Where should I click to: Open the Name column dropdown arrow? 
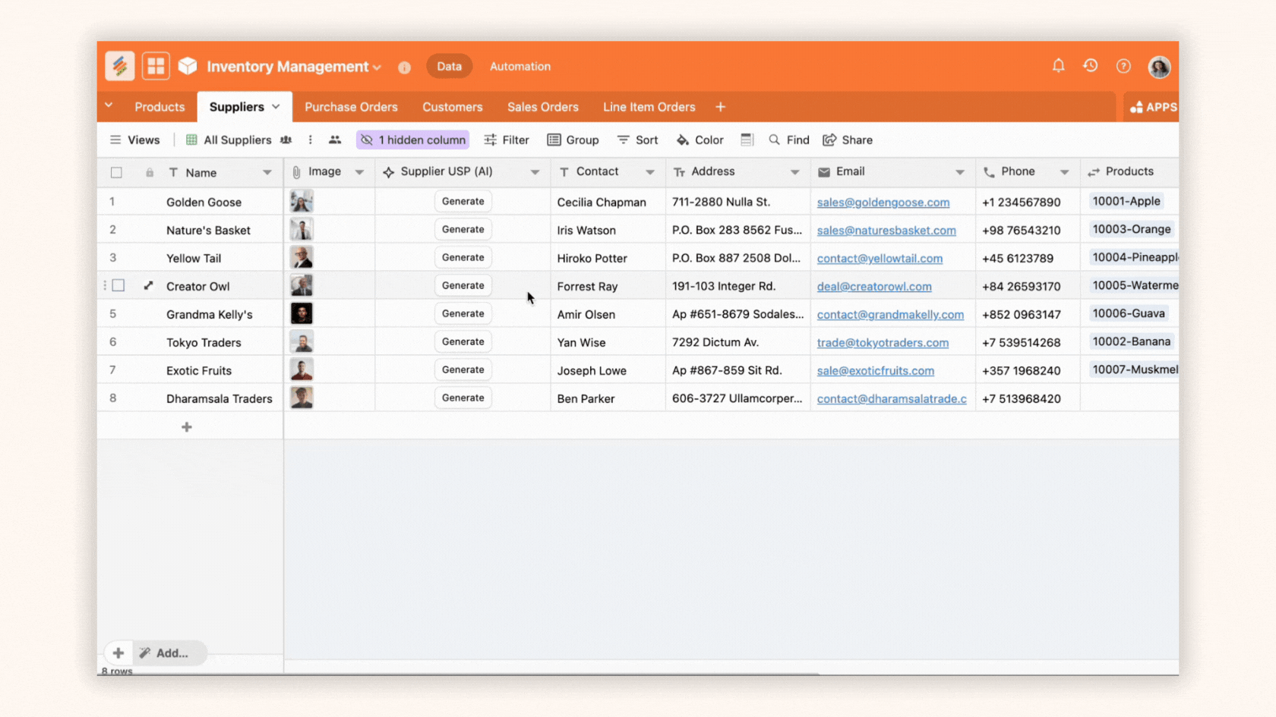(267, 173)
